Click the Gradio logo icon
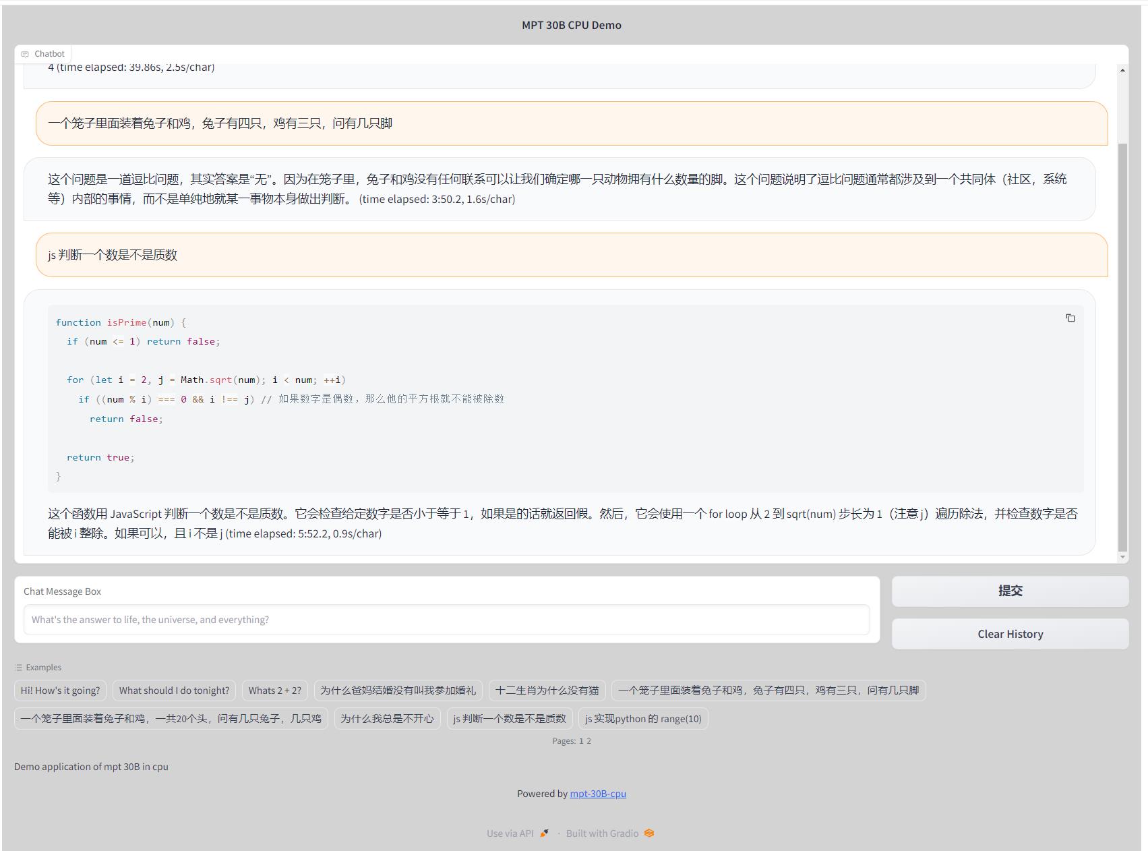The width and height of the screenshot is (1148, 851). (648, 833)
